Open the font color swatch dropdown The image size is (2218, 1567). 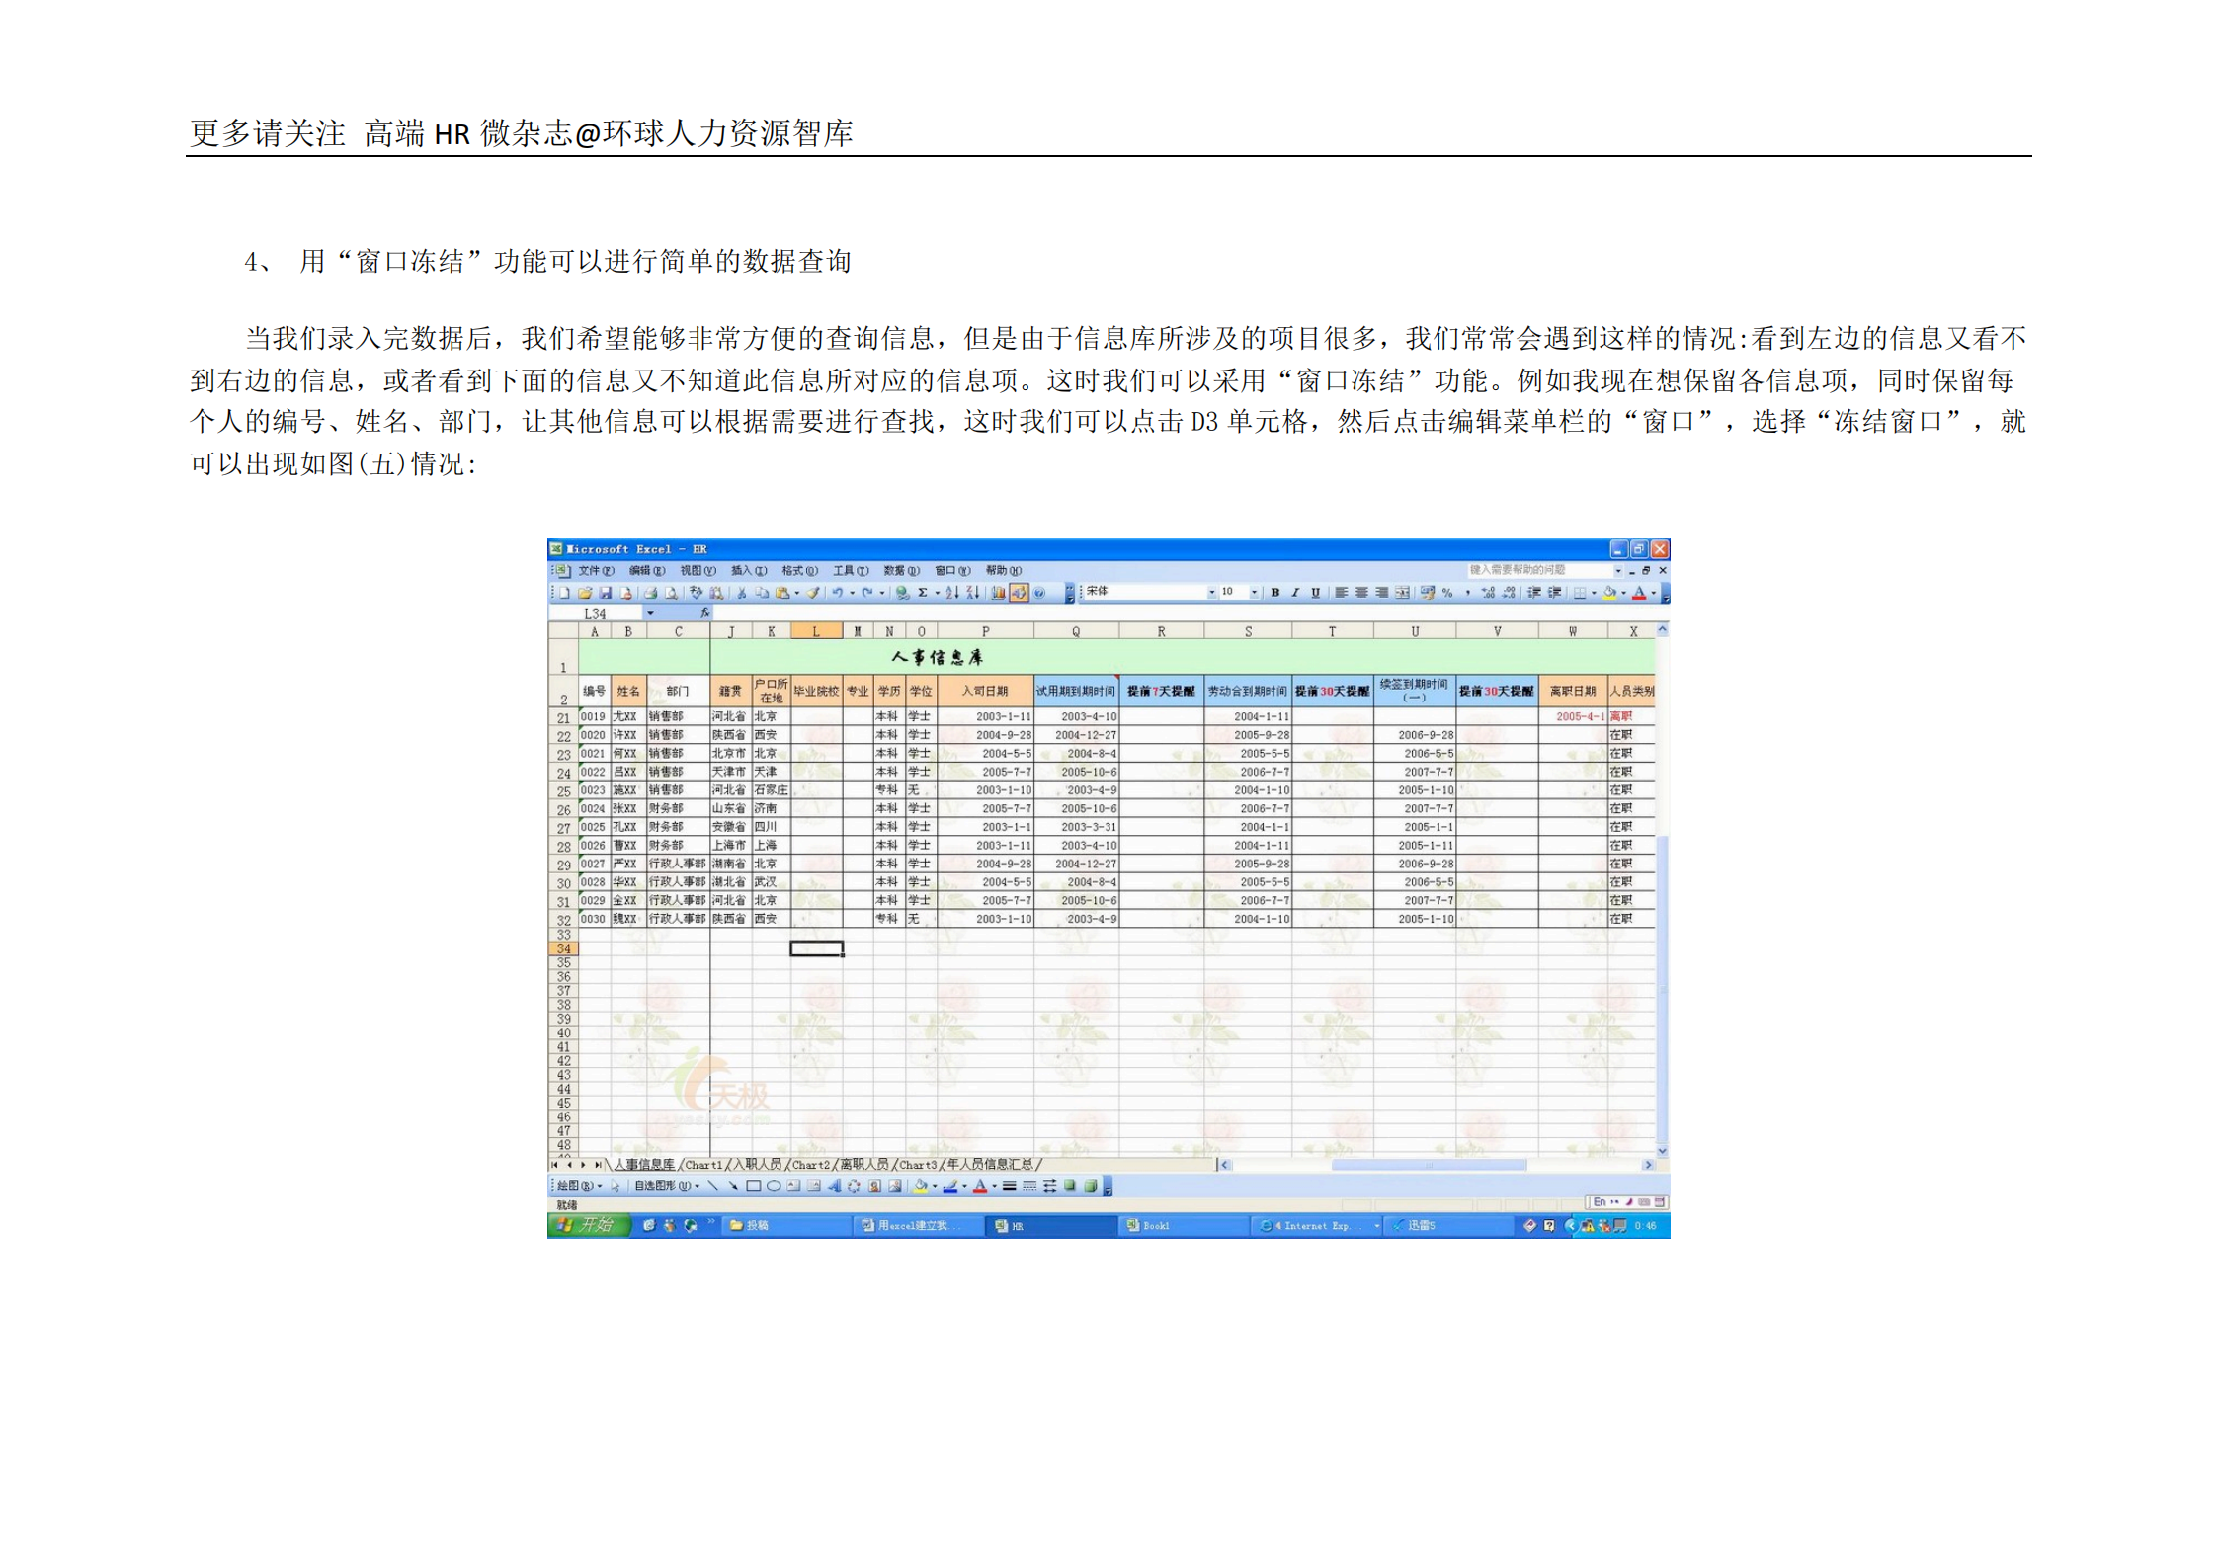point(1654,594)
